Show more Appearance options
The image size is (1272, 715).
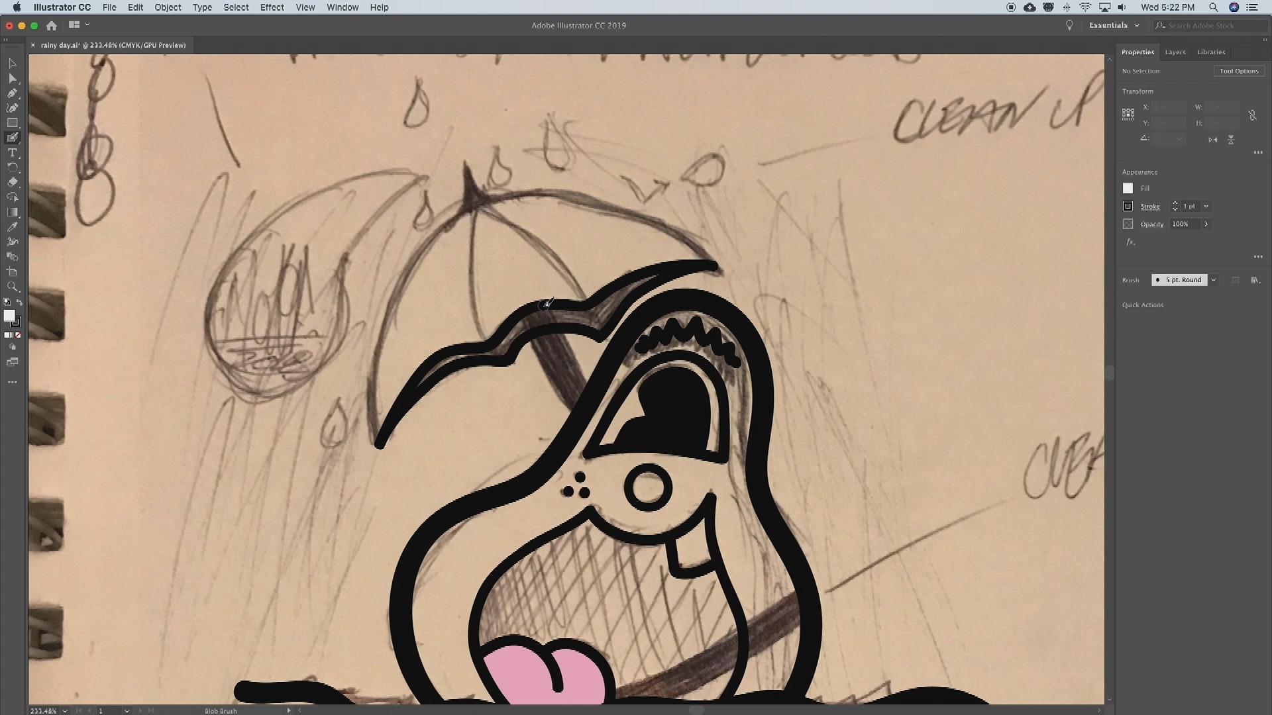[x=1257, y=257]
